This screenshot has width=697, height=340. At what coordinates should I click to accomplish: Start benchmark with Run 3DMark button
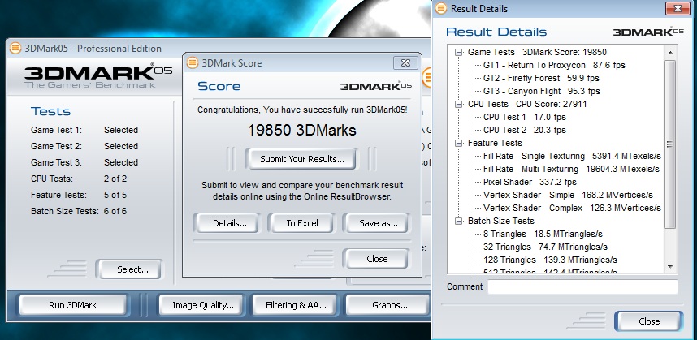(72, 305)
